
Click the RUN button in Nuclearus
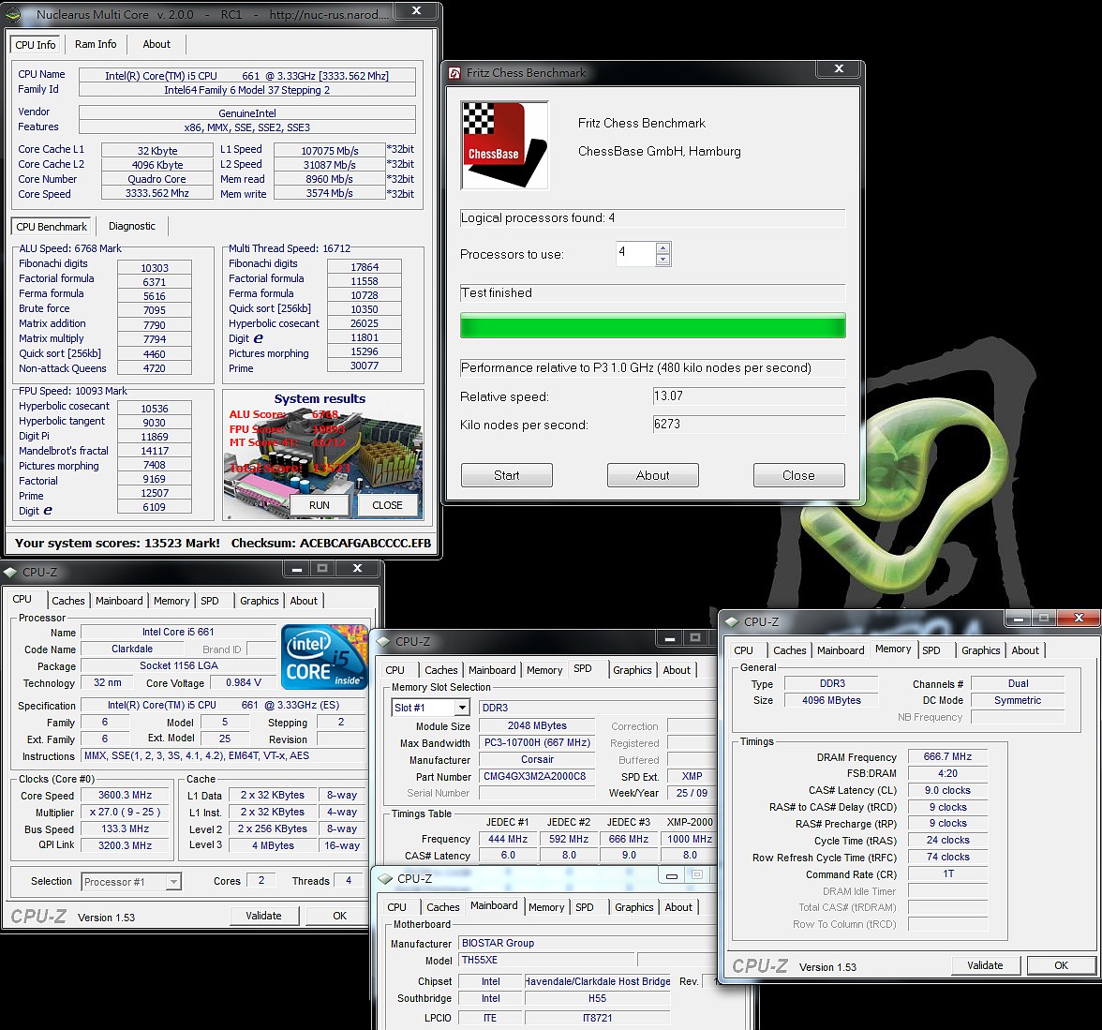tap(319, 505)
